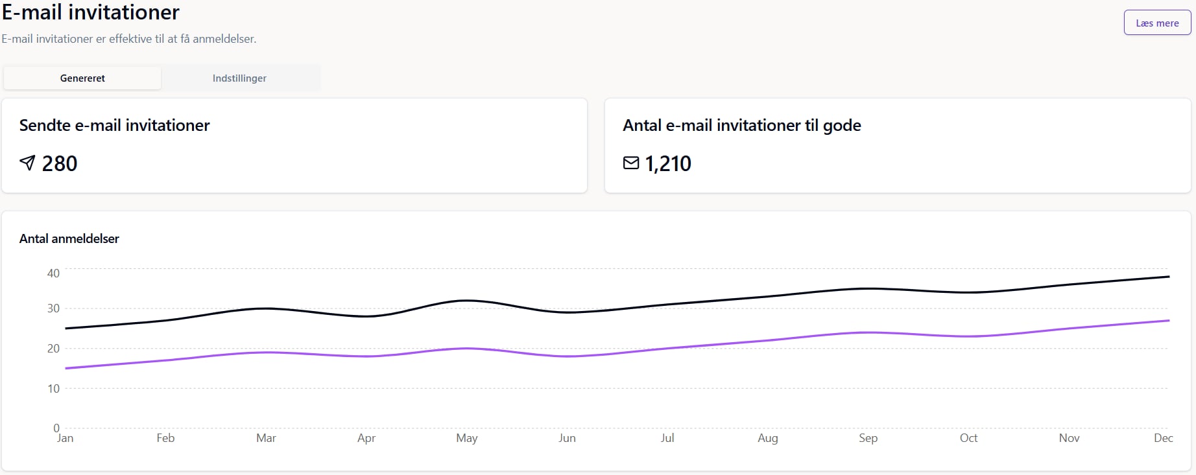Click the black line in the chart
Viewport: 1196px width, 475px height.
click(x=467, y=301)
